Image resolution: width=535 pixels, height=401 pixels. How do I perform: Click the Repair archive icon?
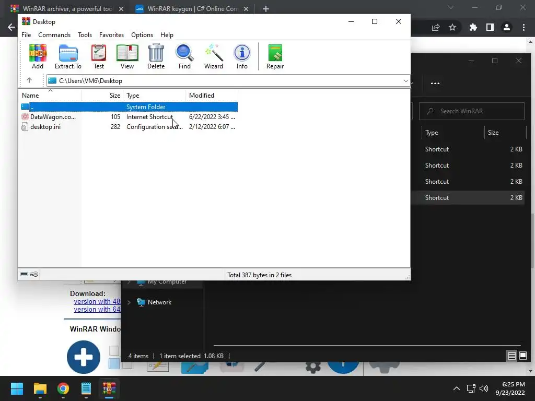coord(275,56)
